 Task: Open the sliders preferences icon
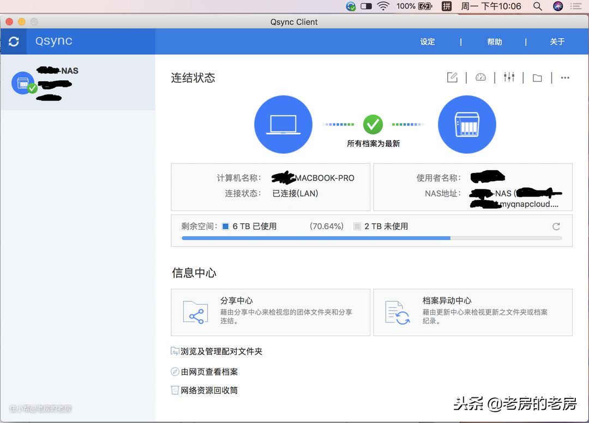click(509, 78)
